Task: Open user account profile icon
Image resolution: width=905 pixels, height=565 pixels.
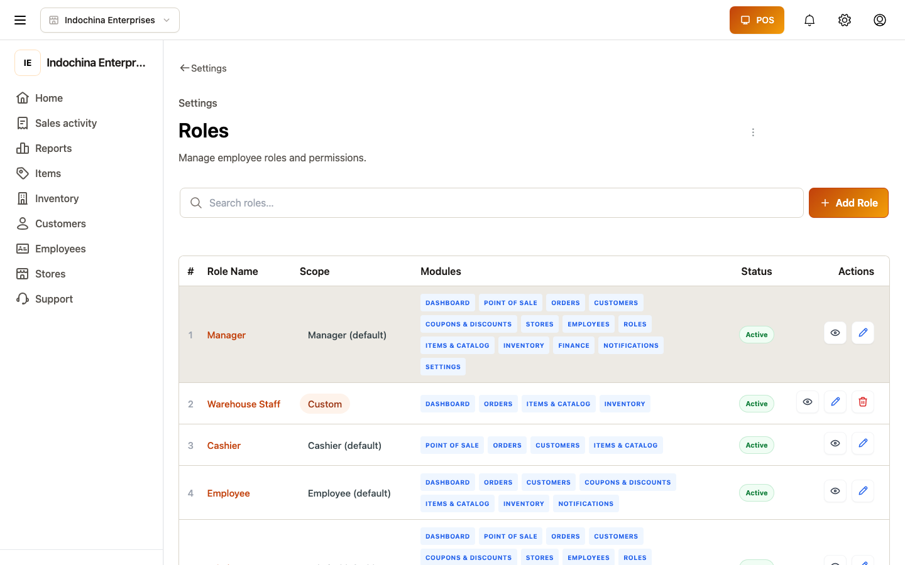Action: tap(880, 20)
